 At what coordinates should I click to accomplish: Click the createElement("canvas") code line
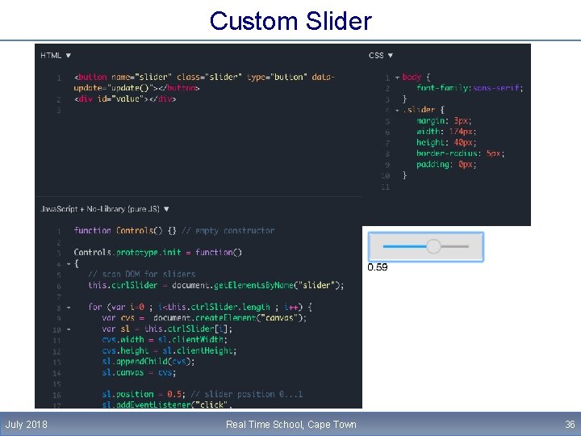(204, 318)
